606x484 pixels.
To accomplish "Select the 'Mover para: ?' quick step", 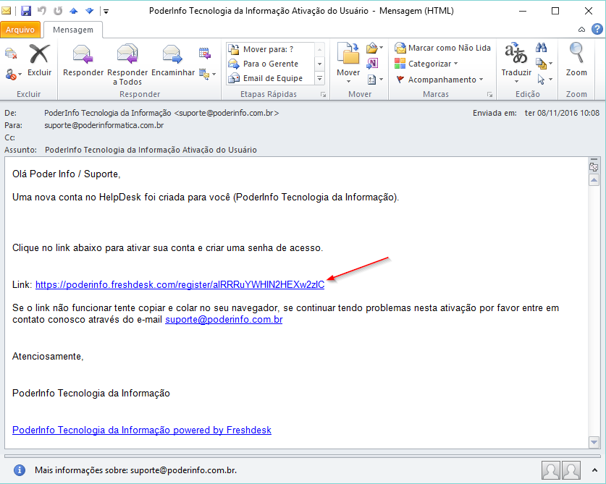I will (x=270, y=49).
